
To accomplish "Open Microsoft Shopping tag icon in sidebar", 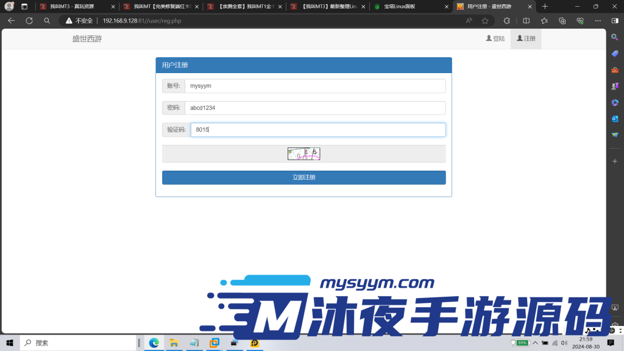I will point(615,53).
